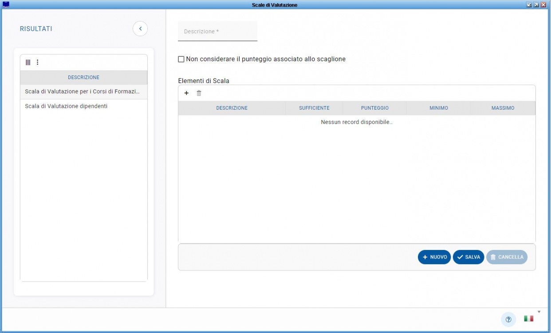
Task: Click the Minimo column header
Action: point(439,108)
